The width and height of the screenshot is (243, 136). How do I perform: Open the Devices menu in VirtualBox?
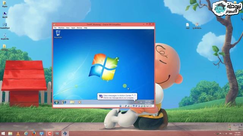tap(79, 28)
